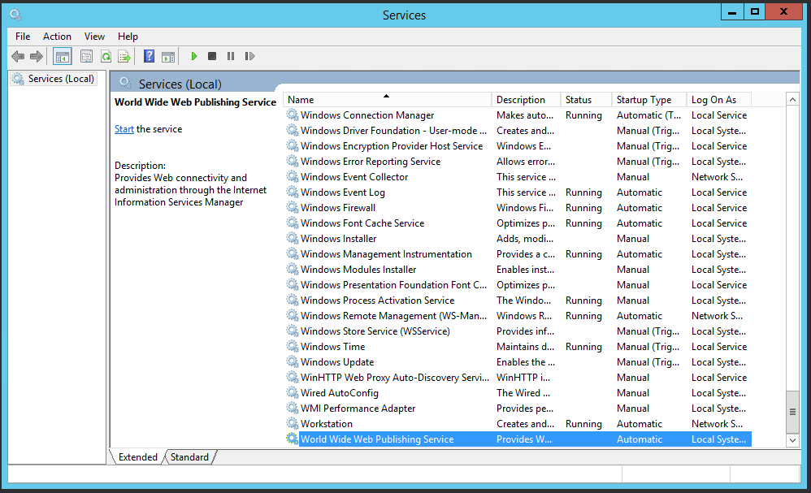Start the service with the green play icon
Viewport: 811px width, 493px height.
tap(194, 56)
